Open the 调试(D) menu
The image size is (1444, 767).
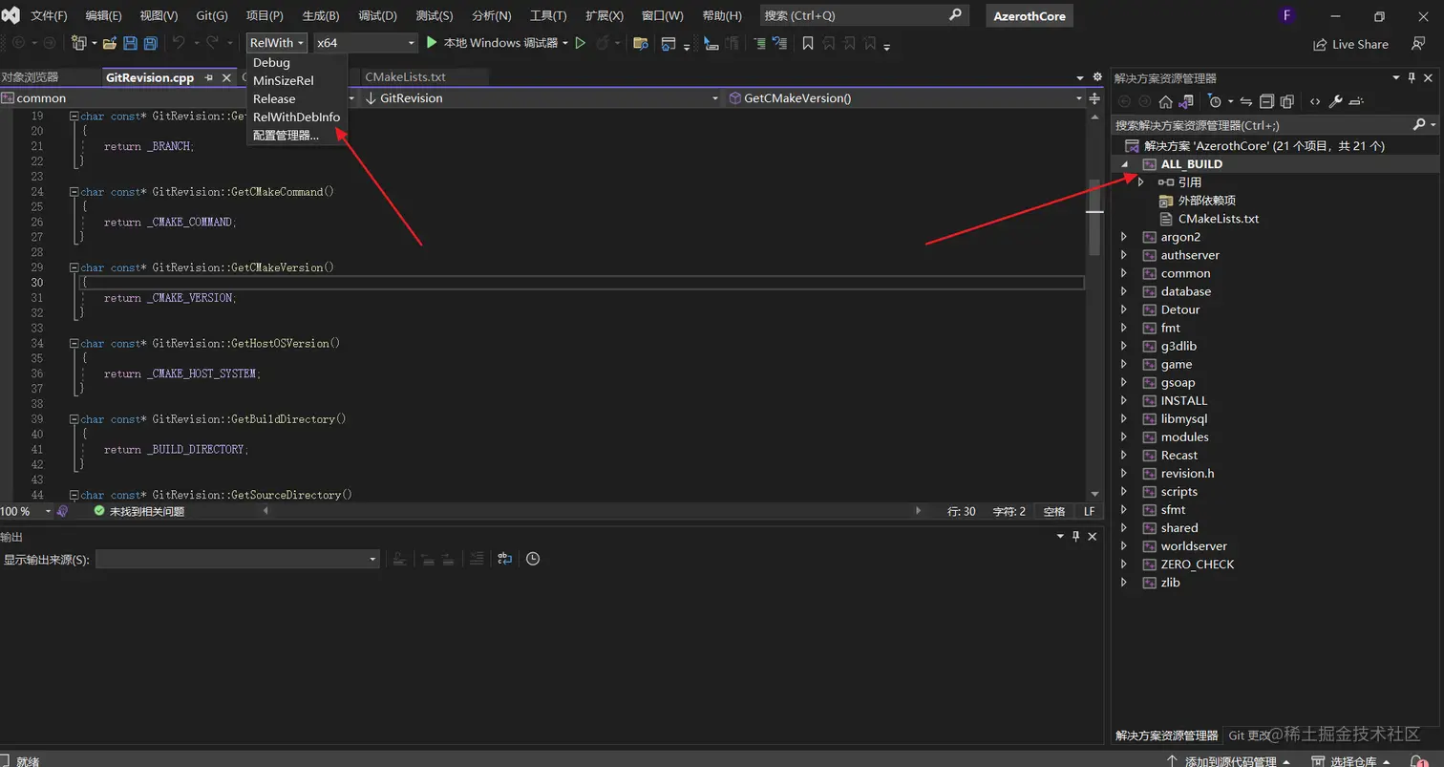pos(377,16)
